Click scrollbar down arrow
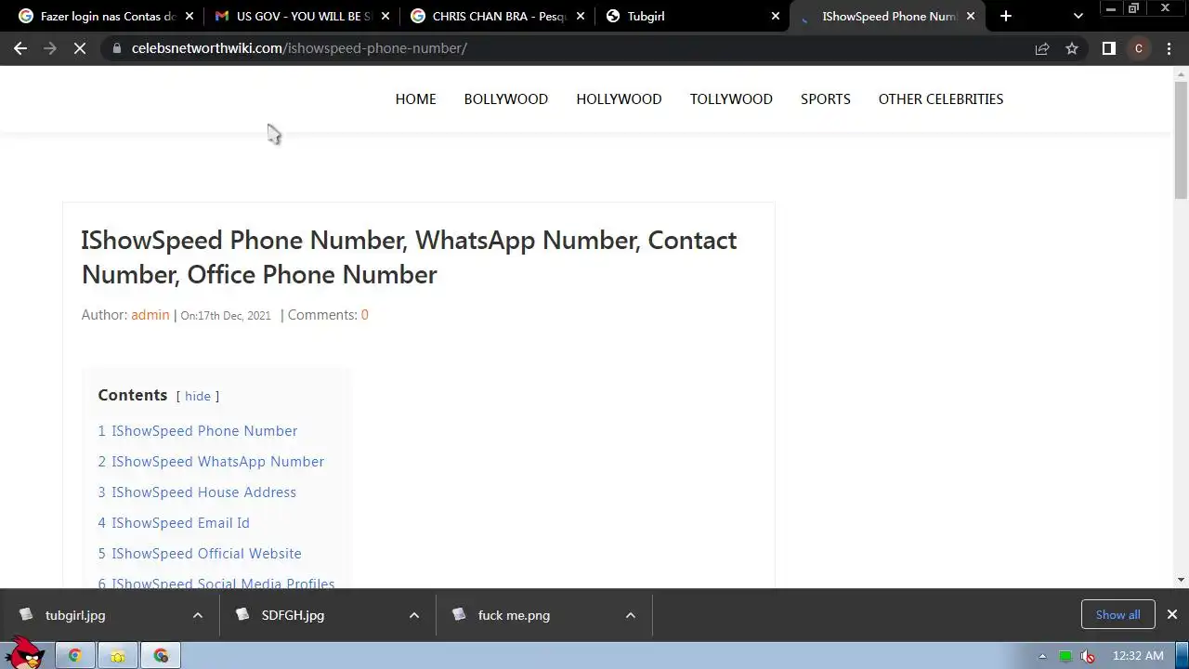This screenshot has height=669, width=1189. [1181, 580]
